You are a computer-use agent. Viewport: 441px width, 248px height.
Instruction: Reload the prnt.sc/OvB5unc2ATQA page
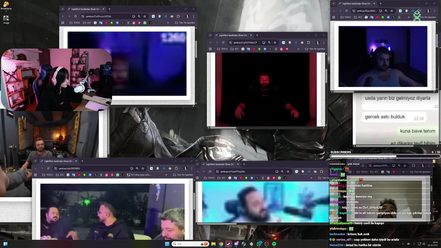pyautogui.click(x=75, y=16)
